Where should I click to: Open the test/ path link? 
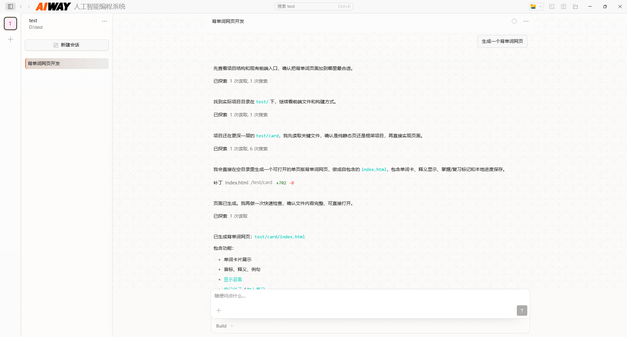(262, 102)
